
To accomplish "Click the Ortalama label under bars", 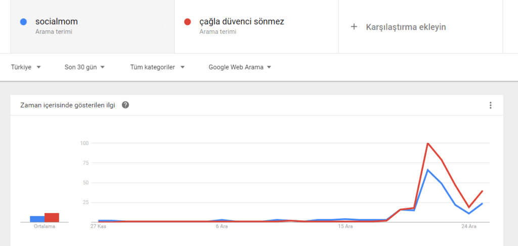I will pos(45,227).
